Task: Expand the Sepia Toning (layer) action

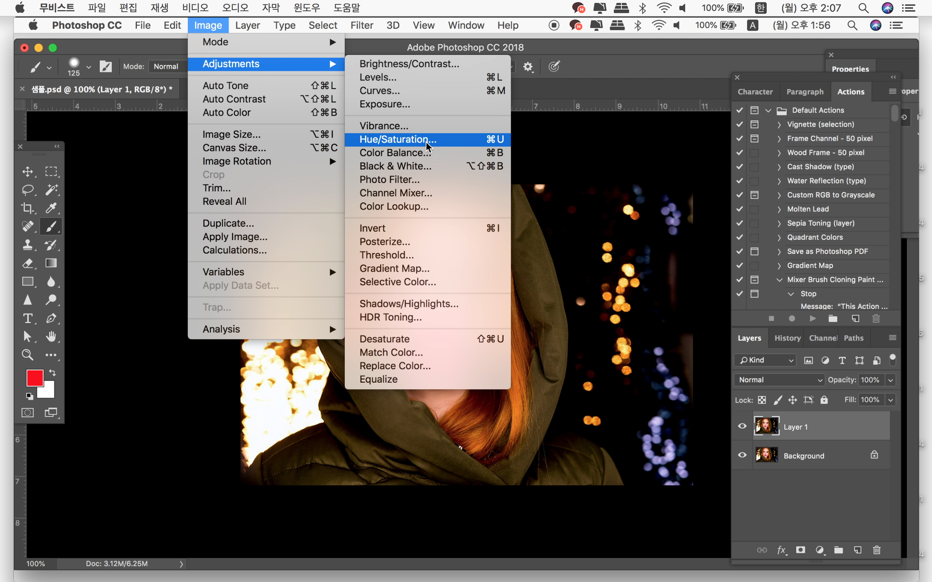Action: point(779,223)
